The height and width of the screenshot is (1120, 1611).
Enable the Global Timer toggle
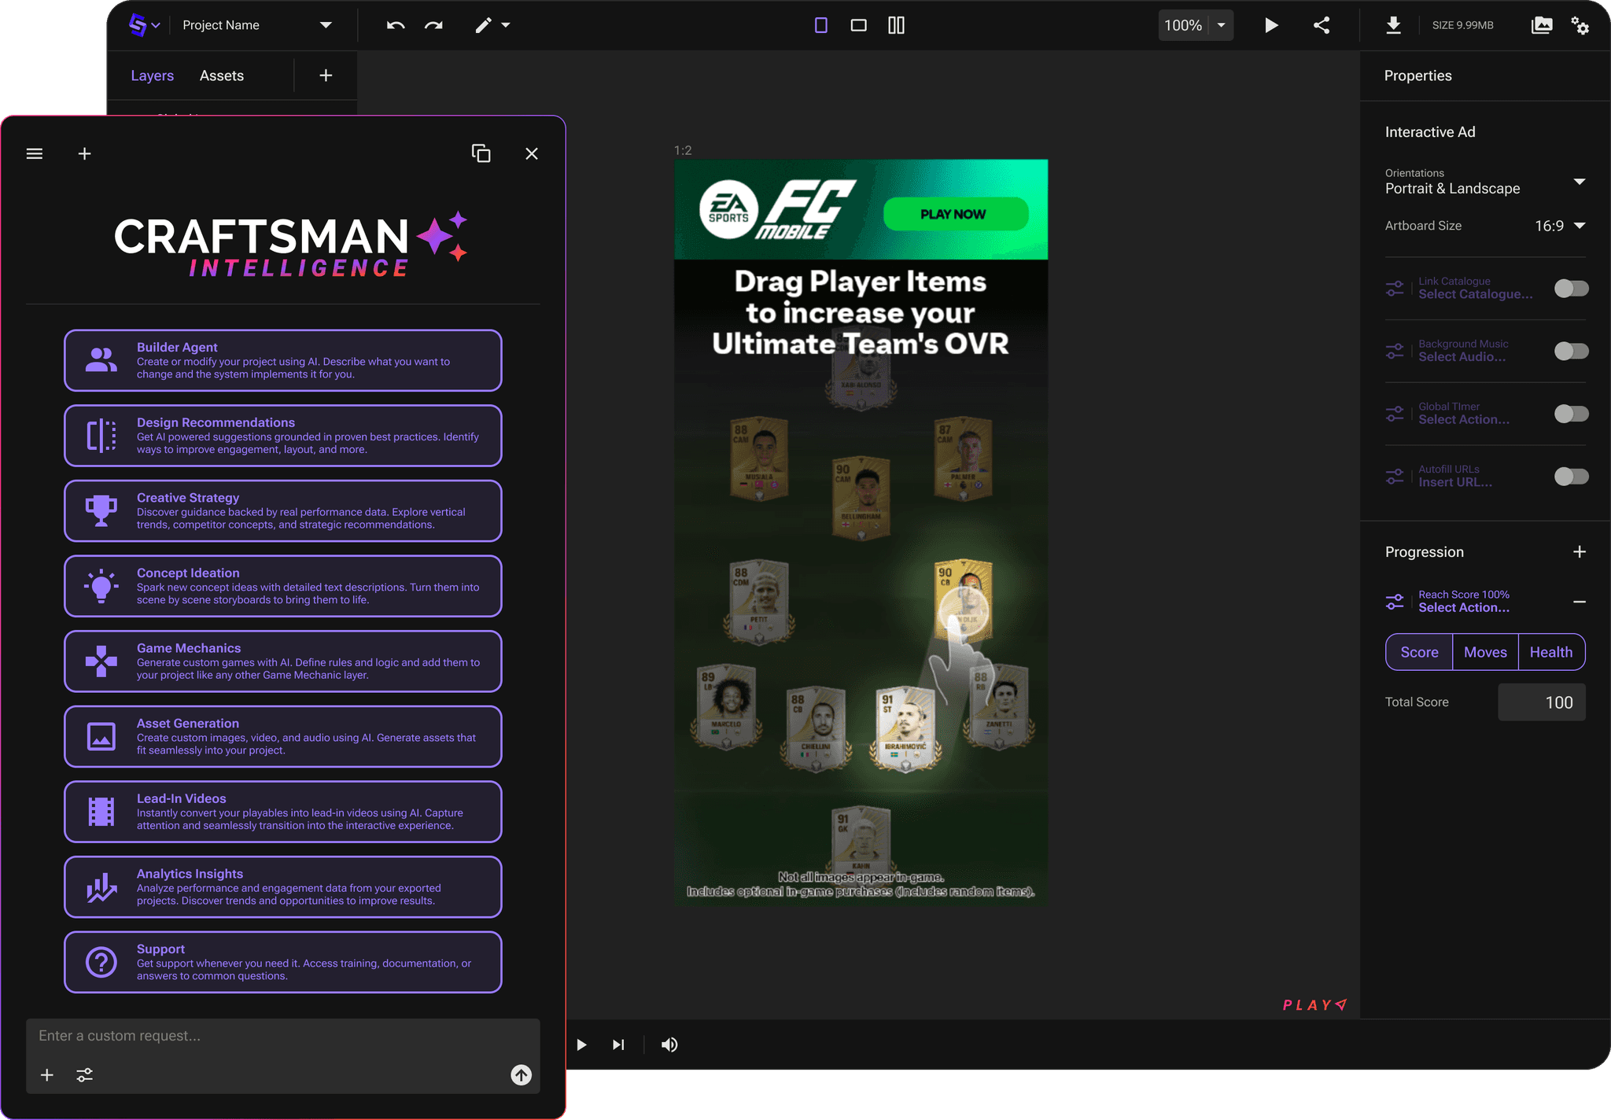point(1571,414)
